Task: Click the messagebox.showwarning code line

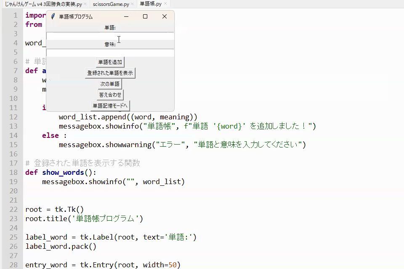Action: click(182, 145)
